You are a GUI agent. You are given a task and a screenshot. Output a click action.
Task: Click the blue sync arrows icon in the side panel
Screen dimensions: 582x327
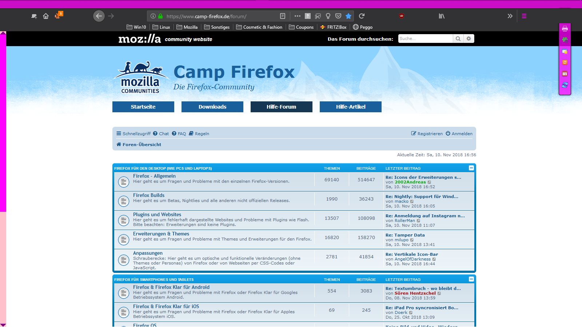pos(565,85)
